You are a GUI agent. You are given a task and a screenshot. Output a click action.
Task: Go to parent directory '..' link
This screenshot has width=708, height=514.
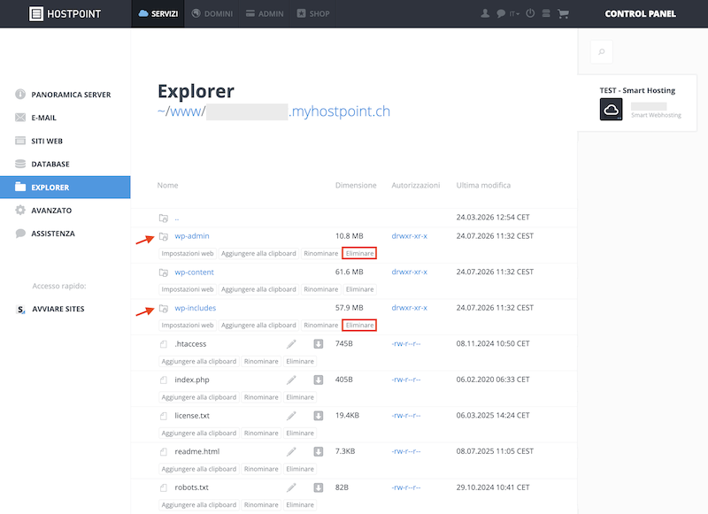pos(177,219)
